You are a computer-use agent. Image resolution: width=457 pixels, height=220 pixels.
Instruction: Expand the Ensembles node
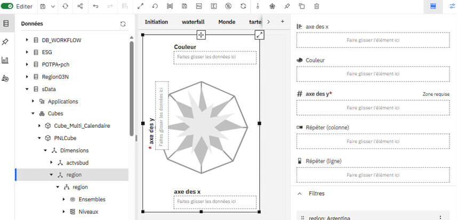click(64, 199)
